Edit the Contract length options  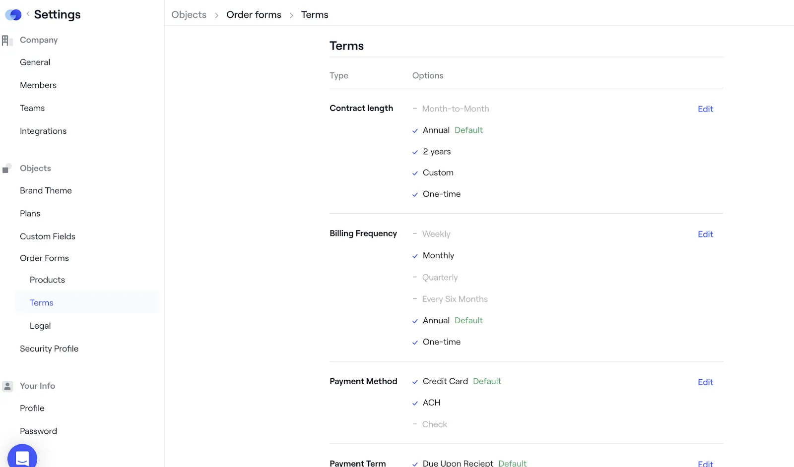[x=705, y=109]
